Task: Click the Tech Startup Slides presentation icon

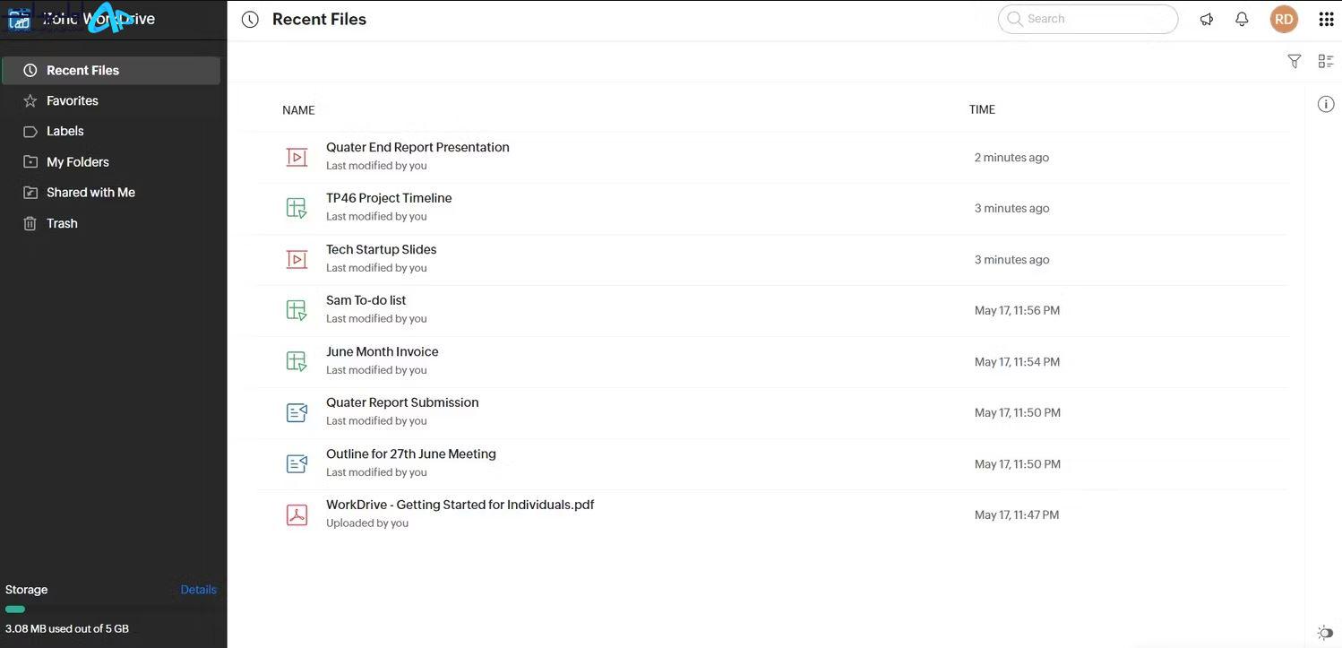Action: [x=297, y=259]
